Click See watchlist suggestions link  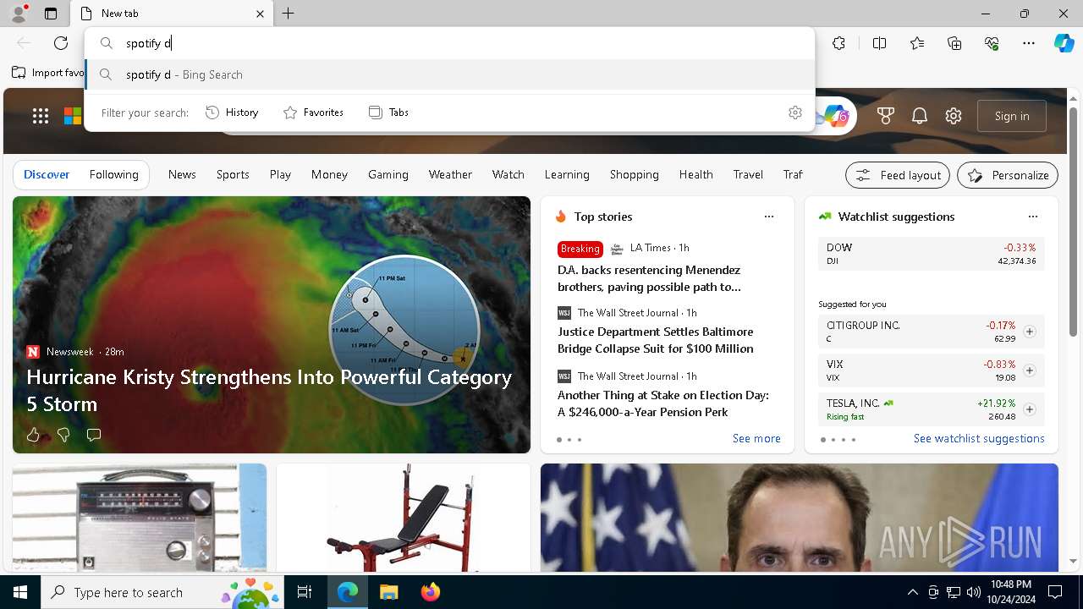(979, 438)
